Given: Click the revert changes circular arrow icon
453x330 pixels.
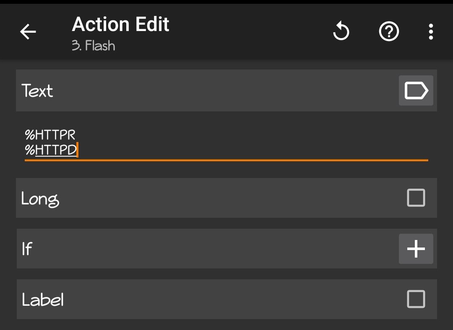Looking at the screenshot, I should (341, 31).
